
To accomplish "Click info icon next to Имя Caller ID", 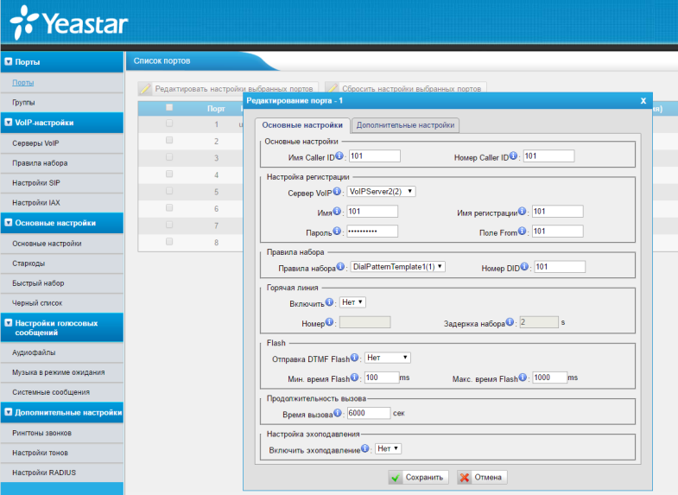I will point(339,156).
